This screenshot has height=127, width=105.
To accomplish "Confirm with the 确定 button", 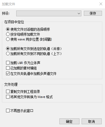I will (69, 121).
